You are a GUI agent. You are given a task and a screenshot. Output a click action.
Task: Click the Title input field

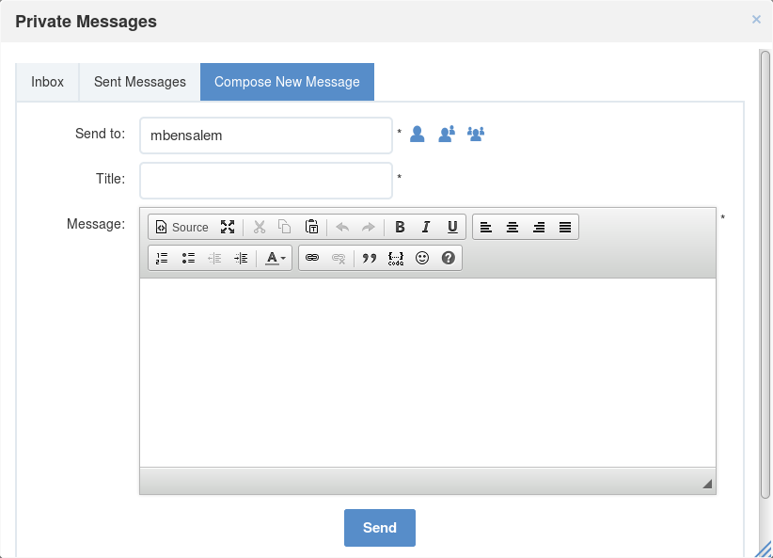pyautogui.click(x=266, y=181)
